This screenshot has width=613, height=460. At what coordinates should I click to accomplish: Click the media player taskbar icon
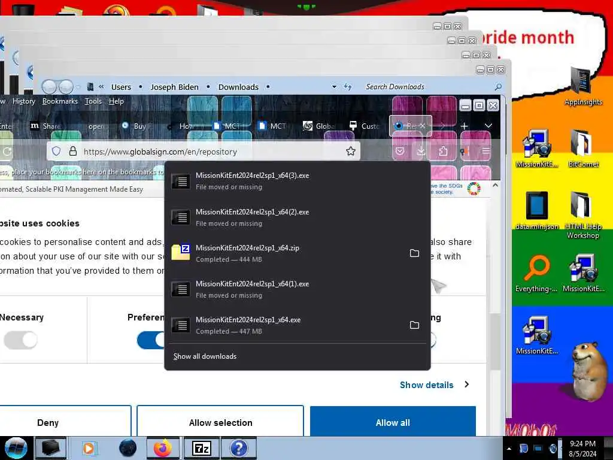(89, 448)
